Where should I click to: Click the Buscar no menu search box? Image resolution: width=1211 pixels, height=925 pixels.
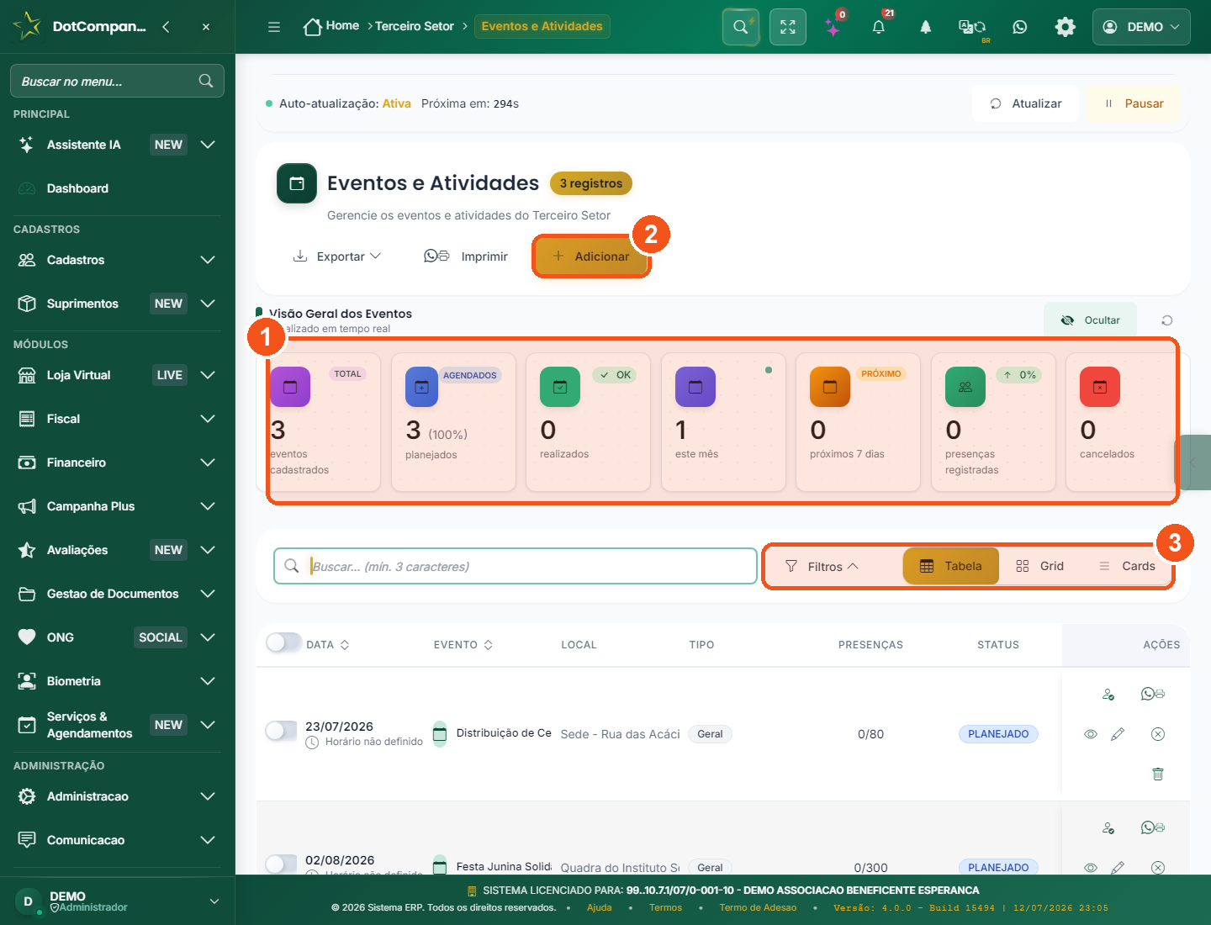pyautogui.click(x=117, y=81)
